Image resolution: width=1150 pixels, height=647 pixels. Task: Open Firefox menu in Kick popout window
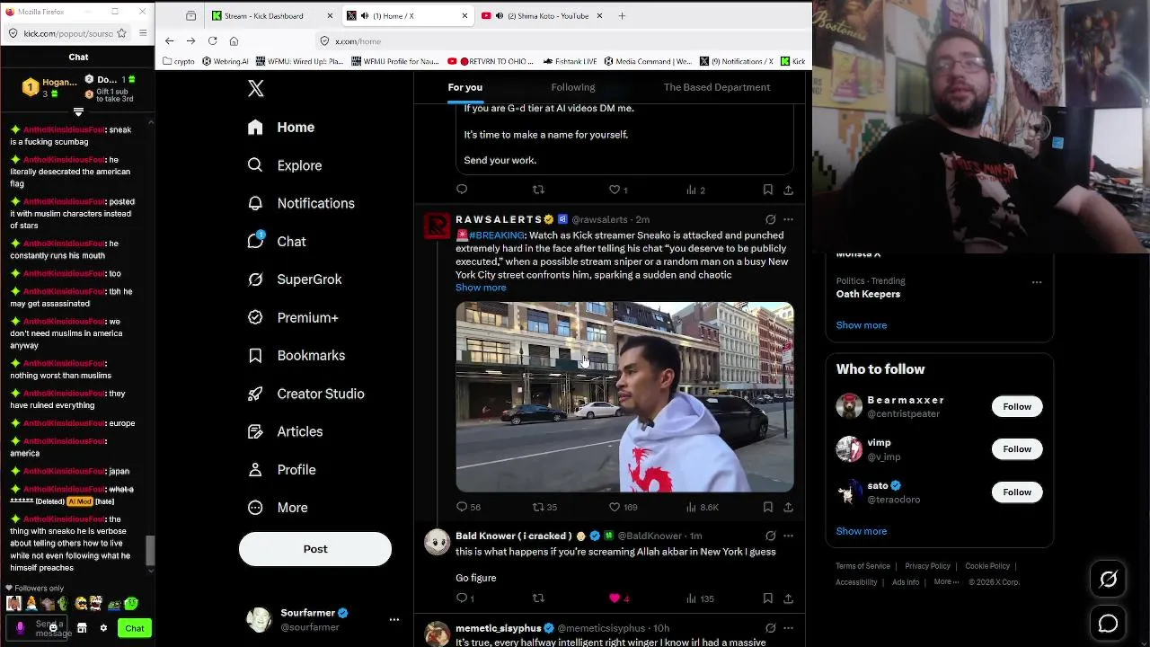[x=144, y=33]
